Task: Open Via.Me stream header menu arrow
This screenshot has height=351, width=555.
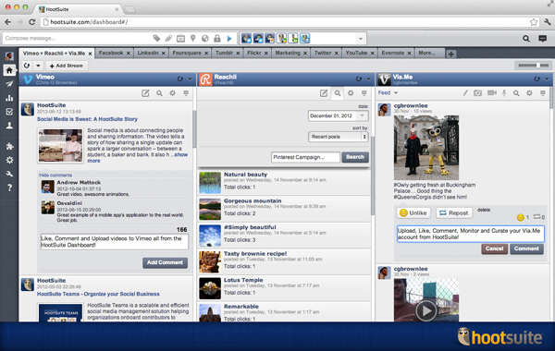Action: coord(547,79)
